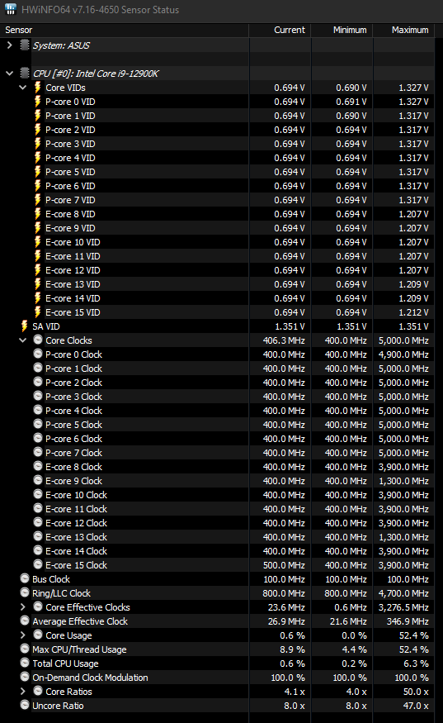Click the HWiNFO64 app icon in title bar
This screenshot has height=723, width=443.
click(10, 9)
